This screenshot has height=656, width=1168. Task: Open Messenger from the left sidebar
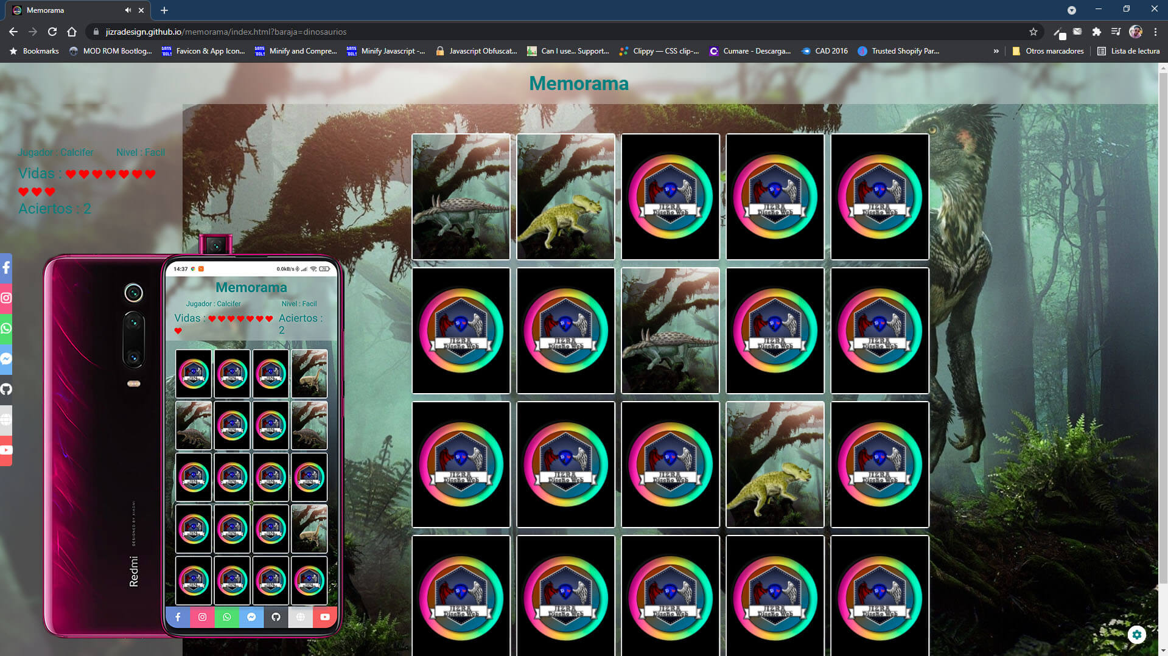point(6,359)
